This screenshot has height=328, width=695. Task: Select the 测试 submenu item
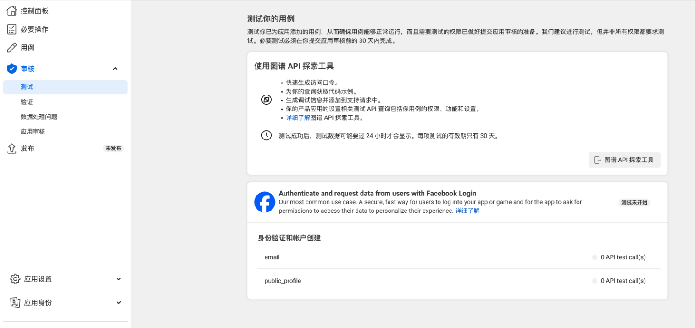coord(65,87)
